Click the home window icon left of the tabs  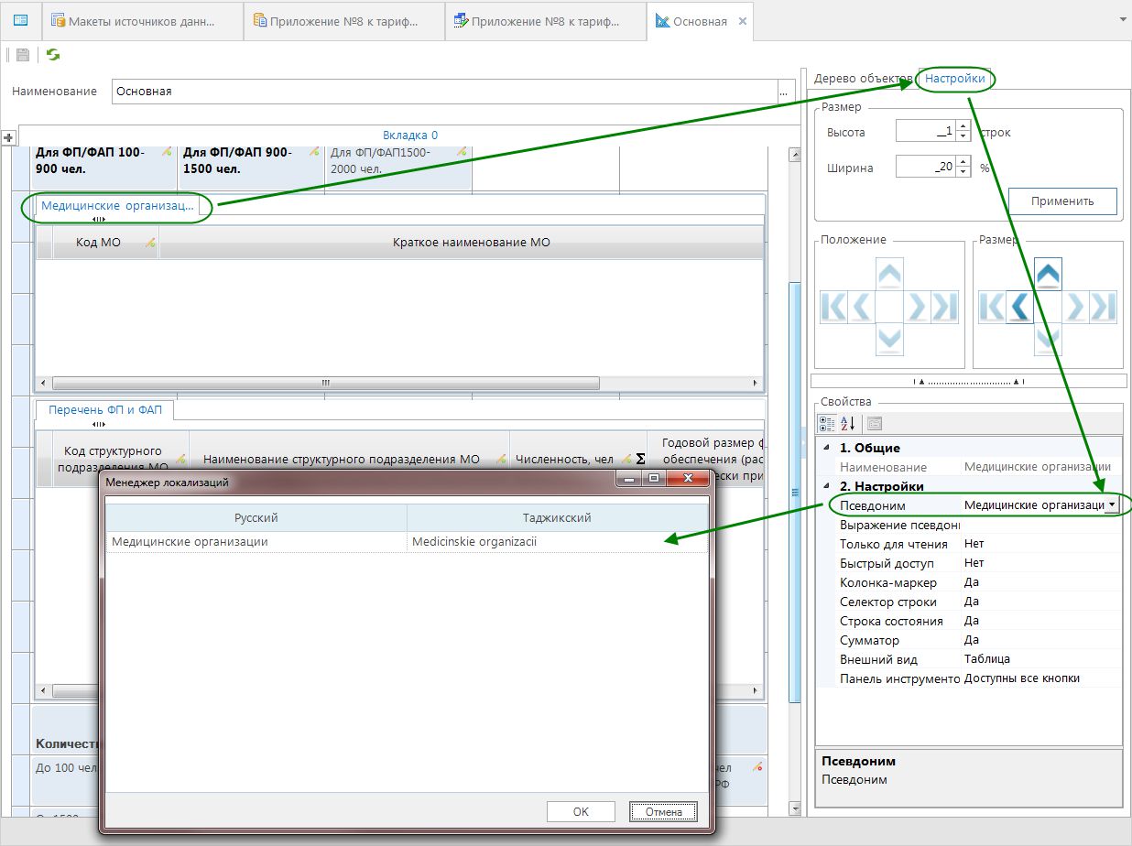[20, 20]
